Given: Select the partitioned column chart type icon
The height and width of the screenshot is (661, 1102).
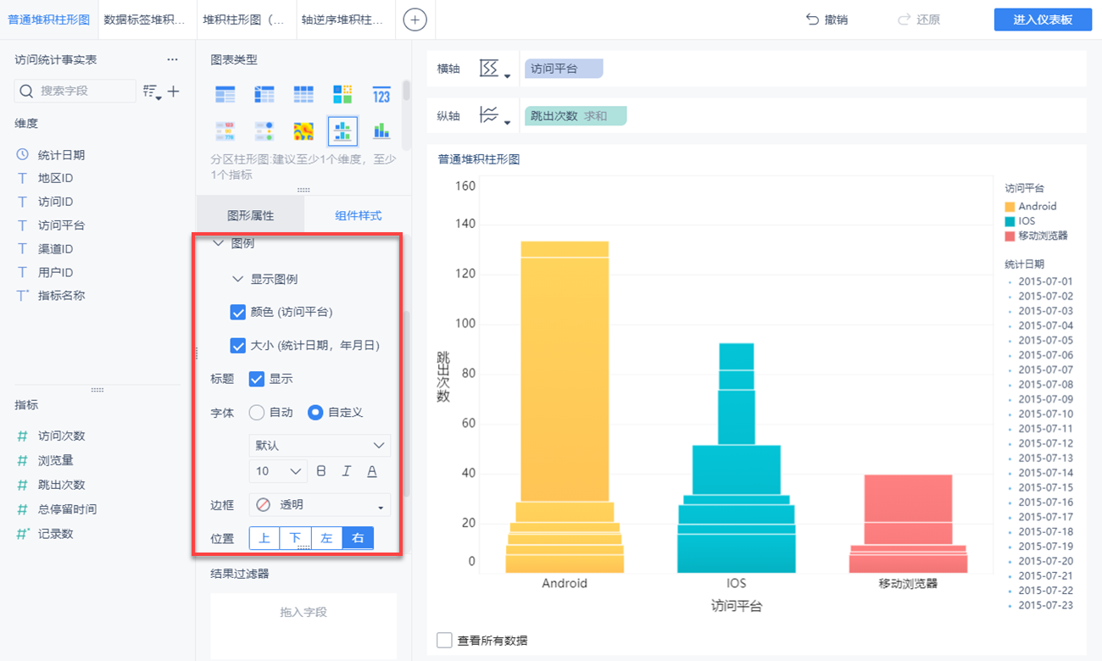Looking at the screenshot, I should coord(342,131).
